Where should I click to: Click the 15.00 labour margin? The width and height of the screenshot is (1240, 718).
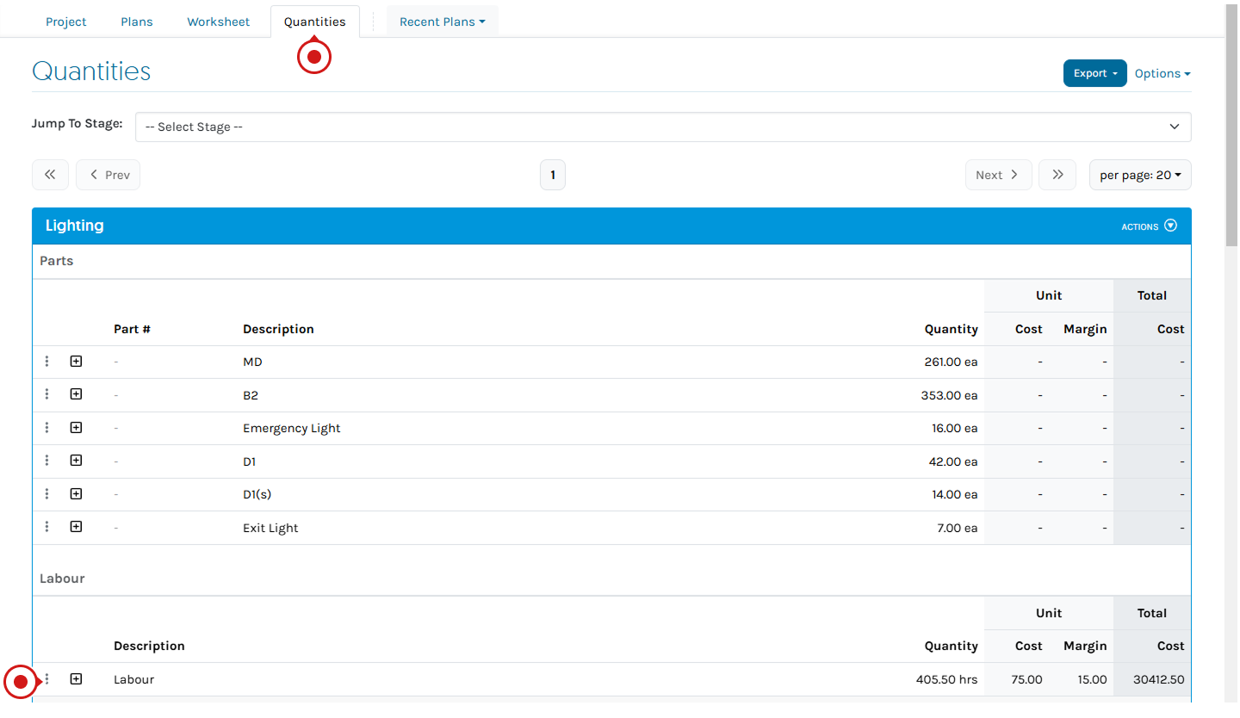(1092, 679)
